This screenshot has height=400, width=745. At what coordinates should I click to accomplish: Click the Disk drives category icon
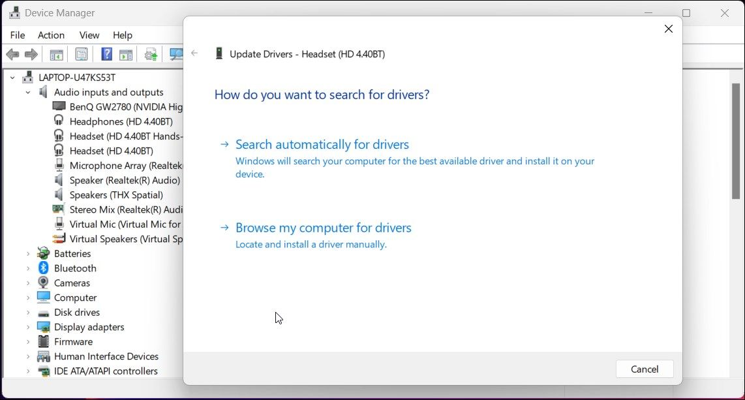click(x=43, y=313)
